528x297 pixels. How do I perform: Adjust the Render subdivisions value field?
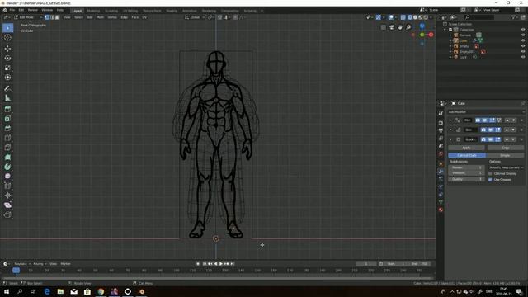click(x=466, y=167)
